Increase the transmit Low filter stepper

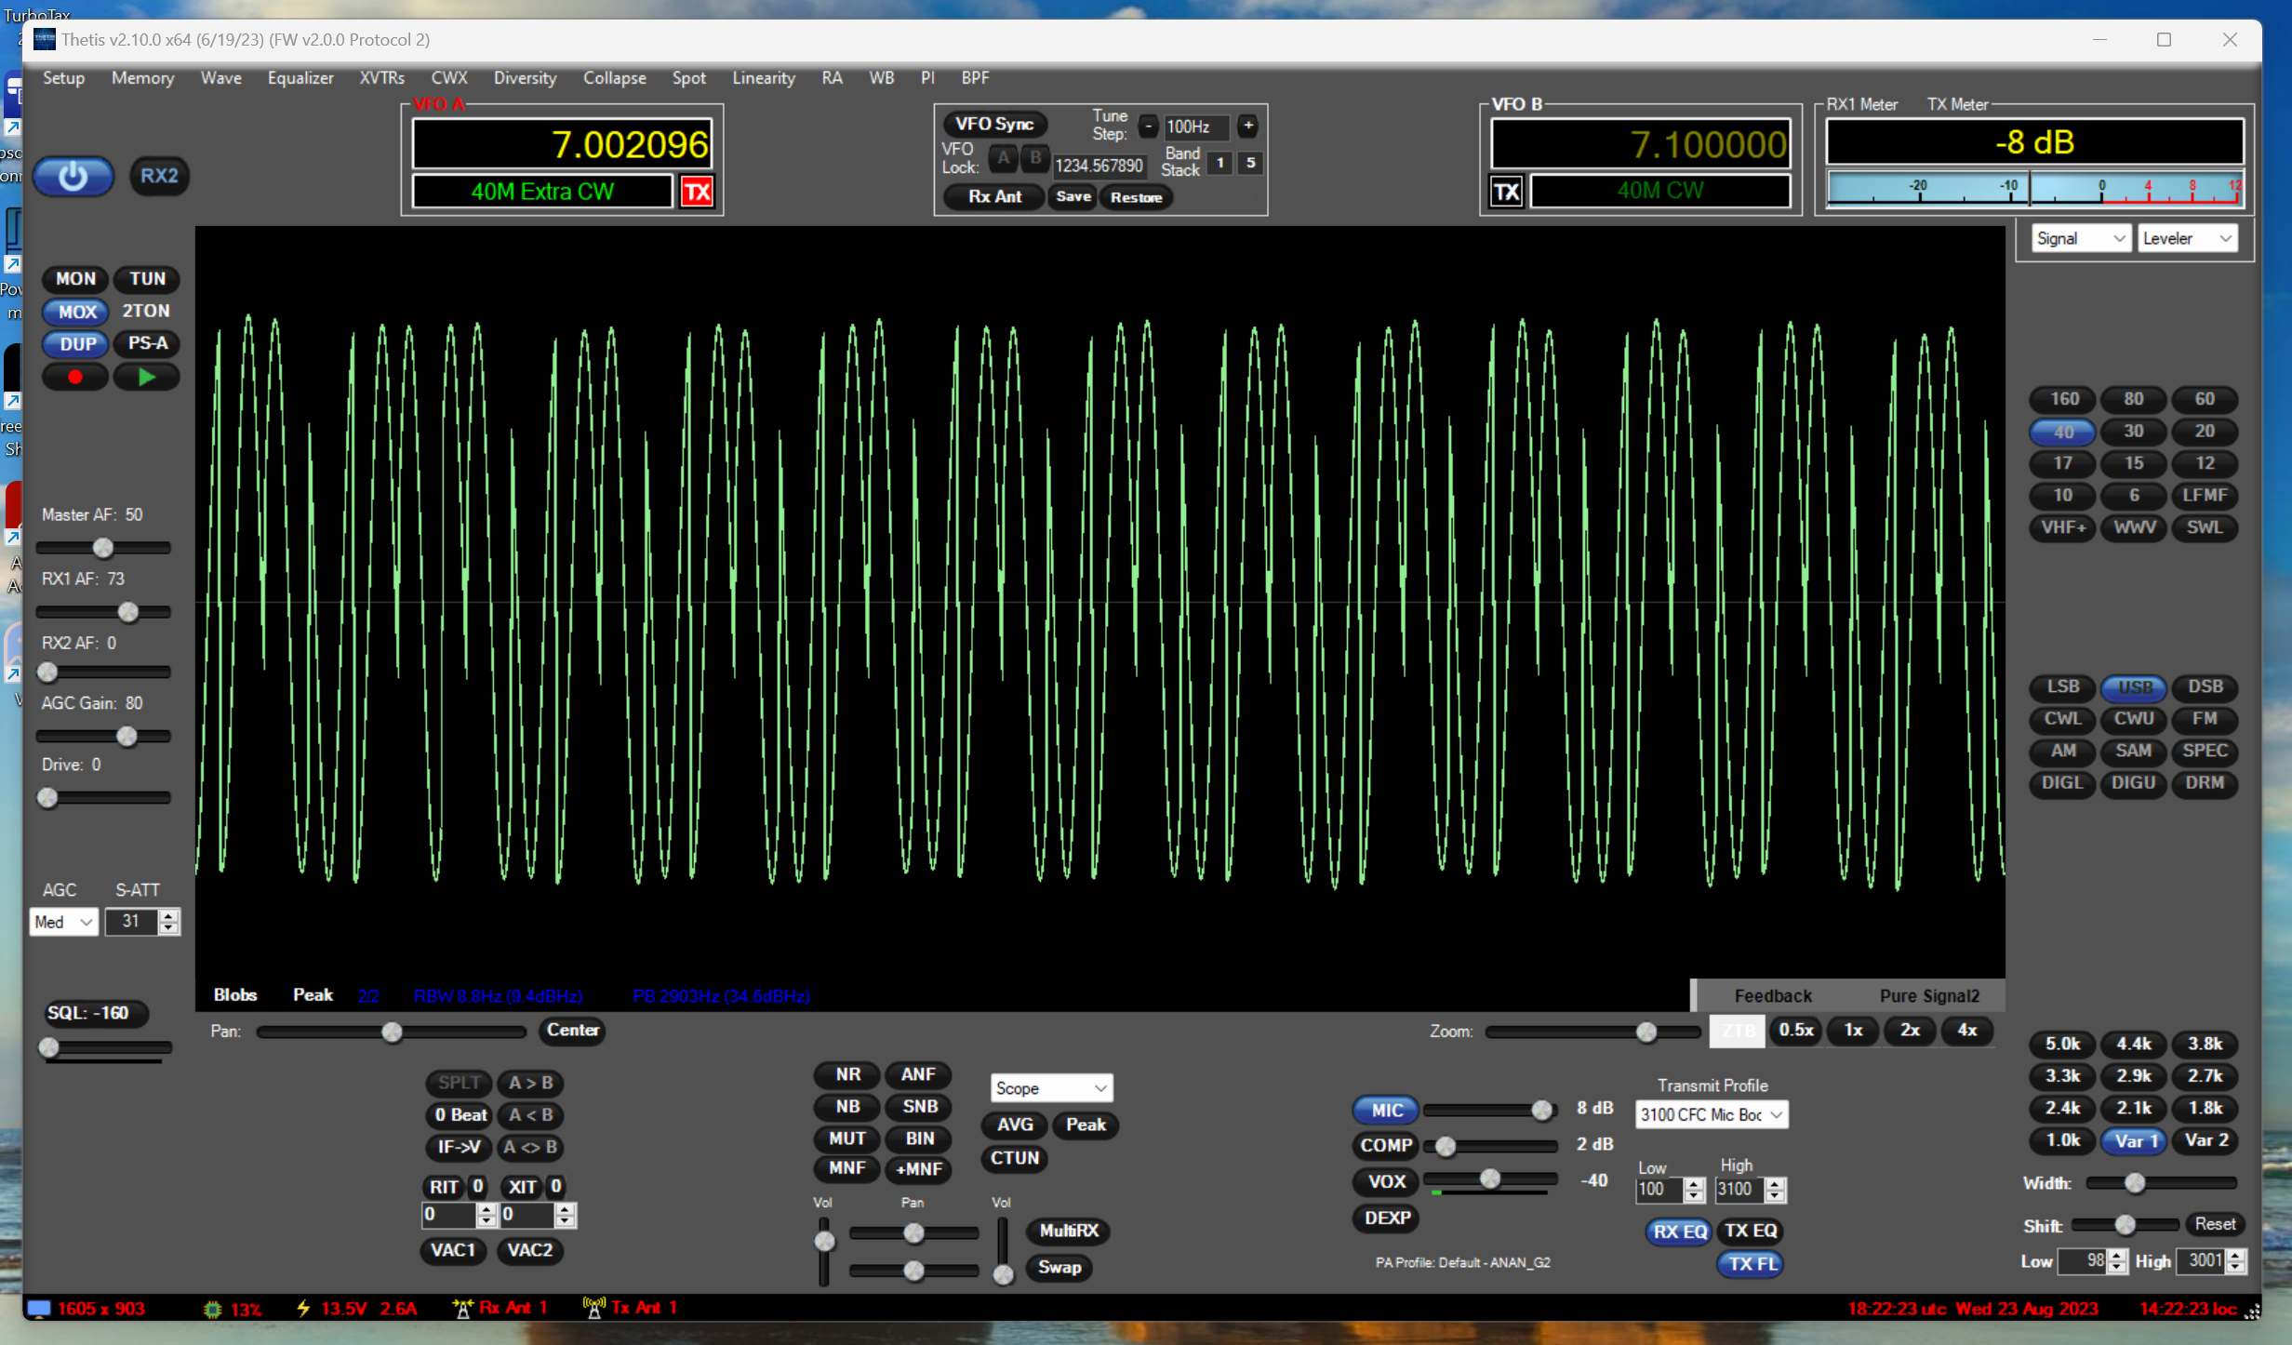[x=1694, y=1183]
